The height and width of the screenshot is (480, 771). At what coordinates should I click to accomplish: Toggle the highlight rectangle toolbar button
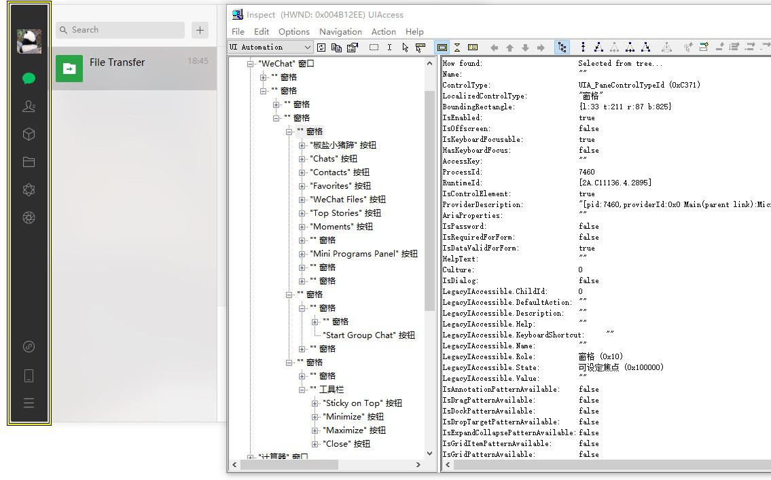click(x=442, y=48)
